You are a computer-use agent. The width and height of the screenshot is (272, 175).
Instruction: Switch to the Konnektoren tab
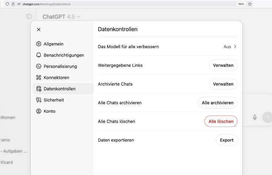(63, 78)
